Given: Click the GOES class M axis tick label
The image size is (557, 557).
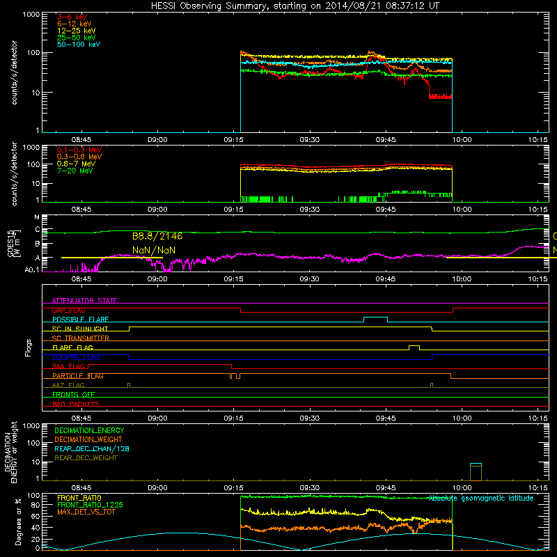Looking at the screenshot, I should point(37,217).
